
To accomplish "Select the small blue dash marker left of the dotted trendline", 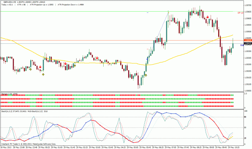I will click(148, 12).
